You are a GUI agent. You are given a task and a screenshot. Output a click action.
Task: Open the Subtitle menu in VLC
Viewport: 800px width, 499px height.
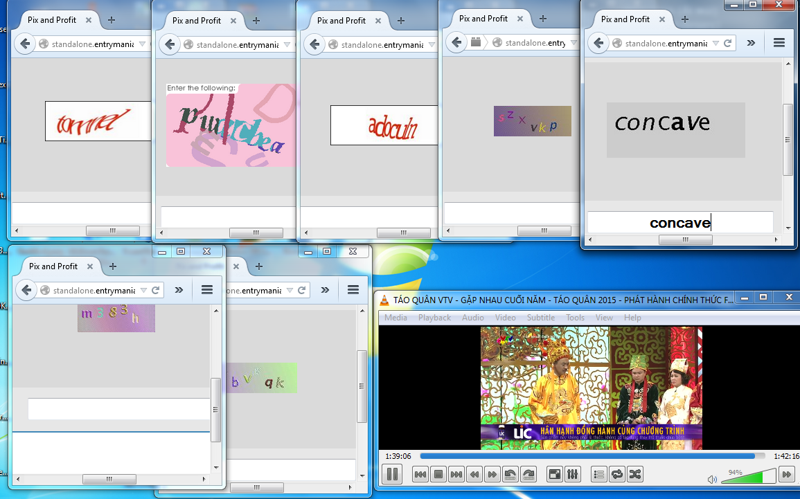tap(540, 318)
